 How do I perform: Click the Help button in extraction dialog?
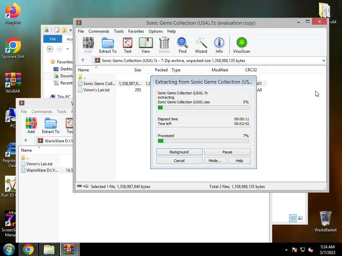coord(239,160)
